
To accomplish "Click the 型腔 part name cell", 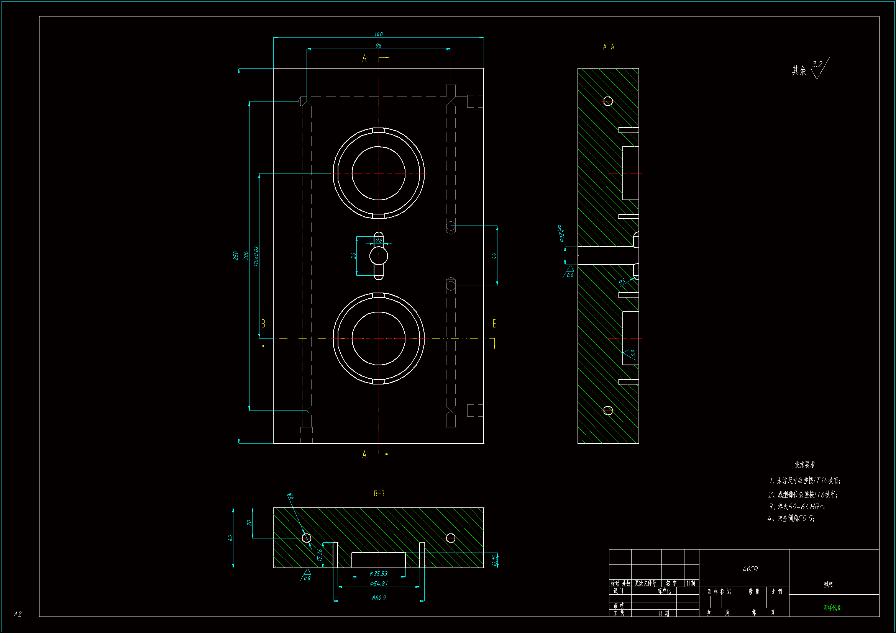I will pyautogui.click(x=828, y=584).
